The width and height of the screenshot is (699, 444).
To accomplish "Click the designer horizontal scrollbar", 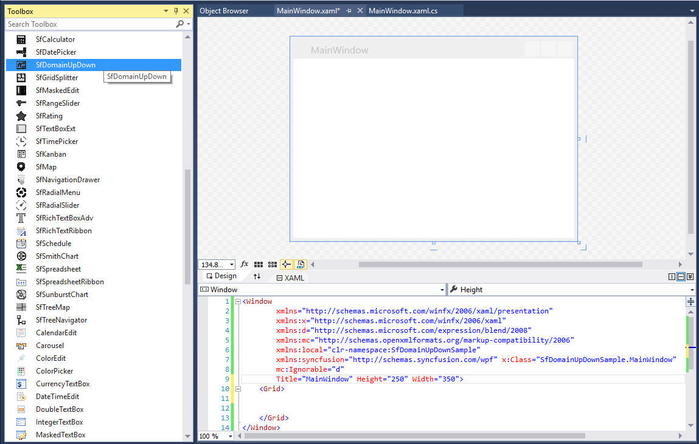I will (500, 264).
